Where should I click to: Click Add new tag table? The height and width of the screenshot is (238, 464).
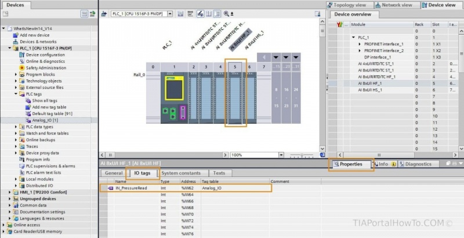49,107
